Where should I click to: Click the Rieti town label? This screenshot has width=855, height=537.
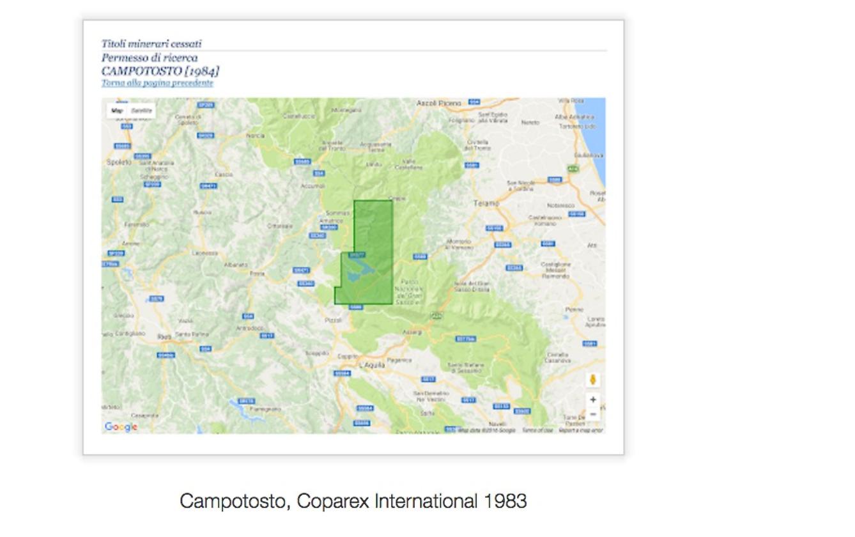pos(164,336)
